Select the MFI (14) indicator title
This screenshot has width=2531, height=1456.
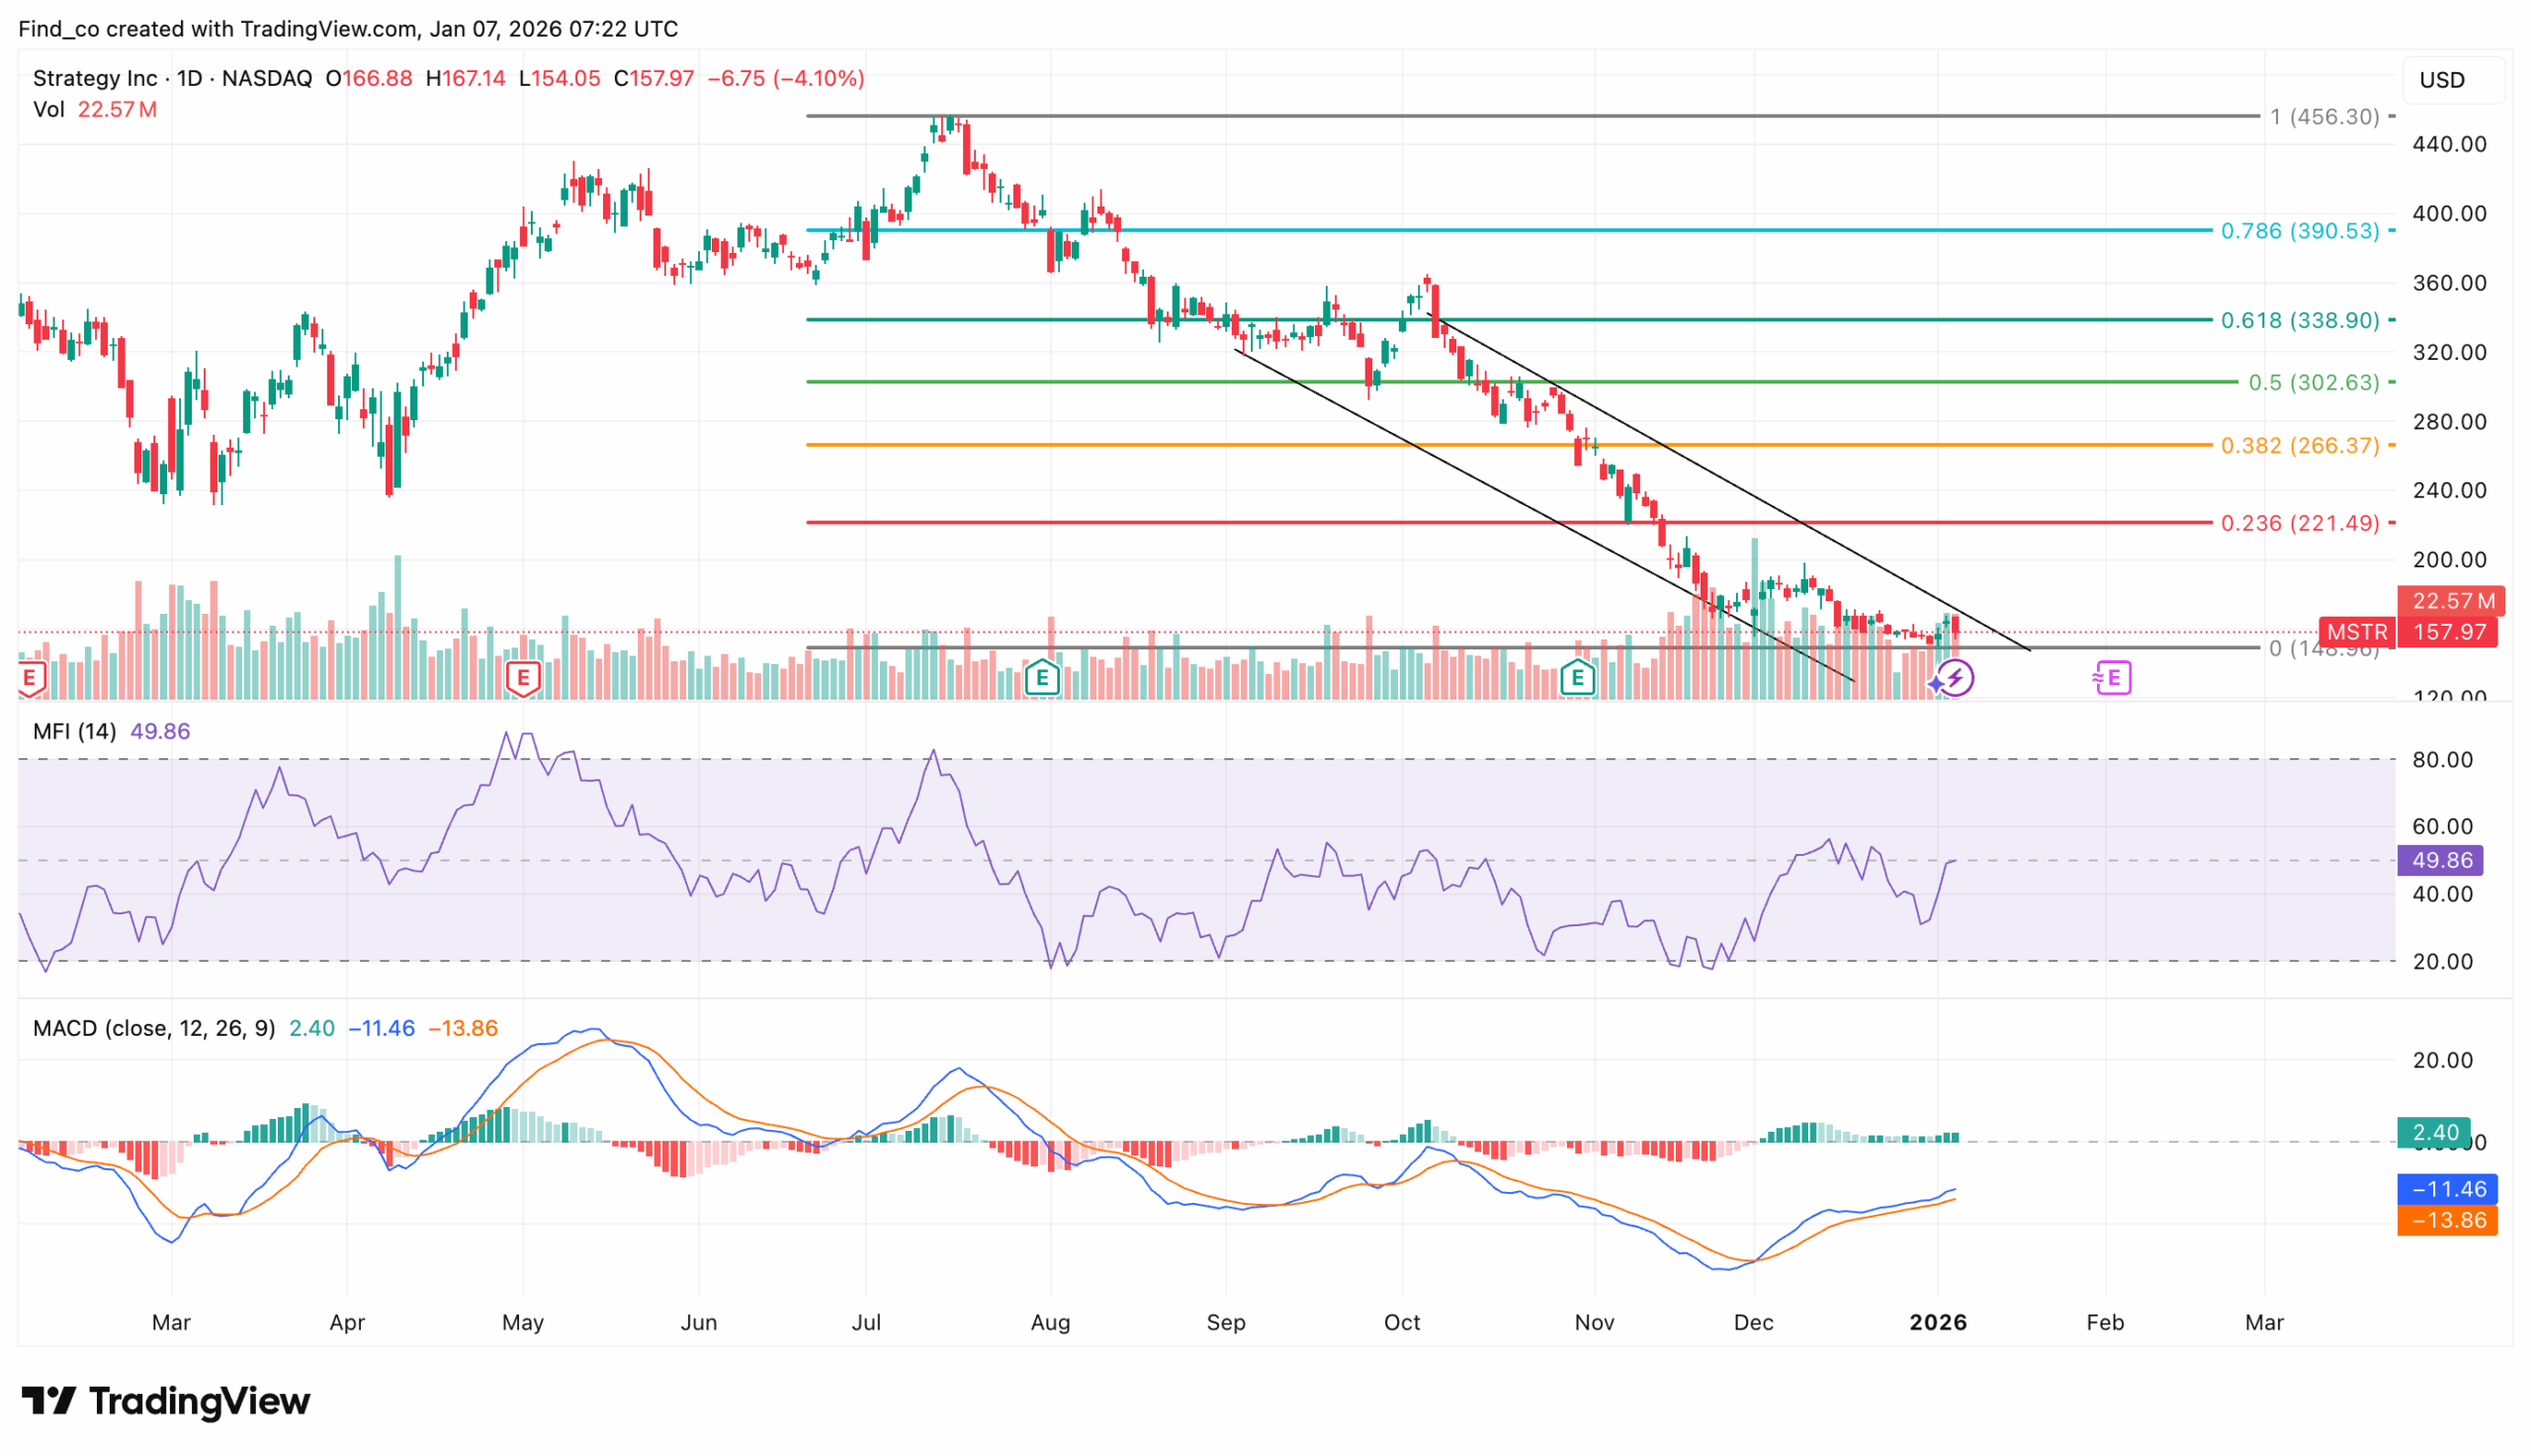[74, 731]
